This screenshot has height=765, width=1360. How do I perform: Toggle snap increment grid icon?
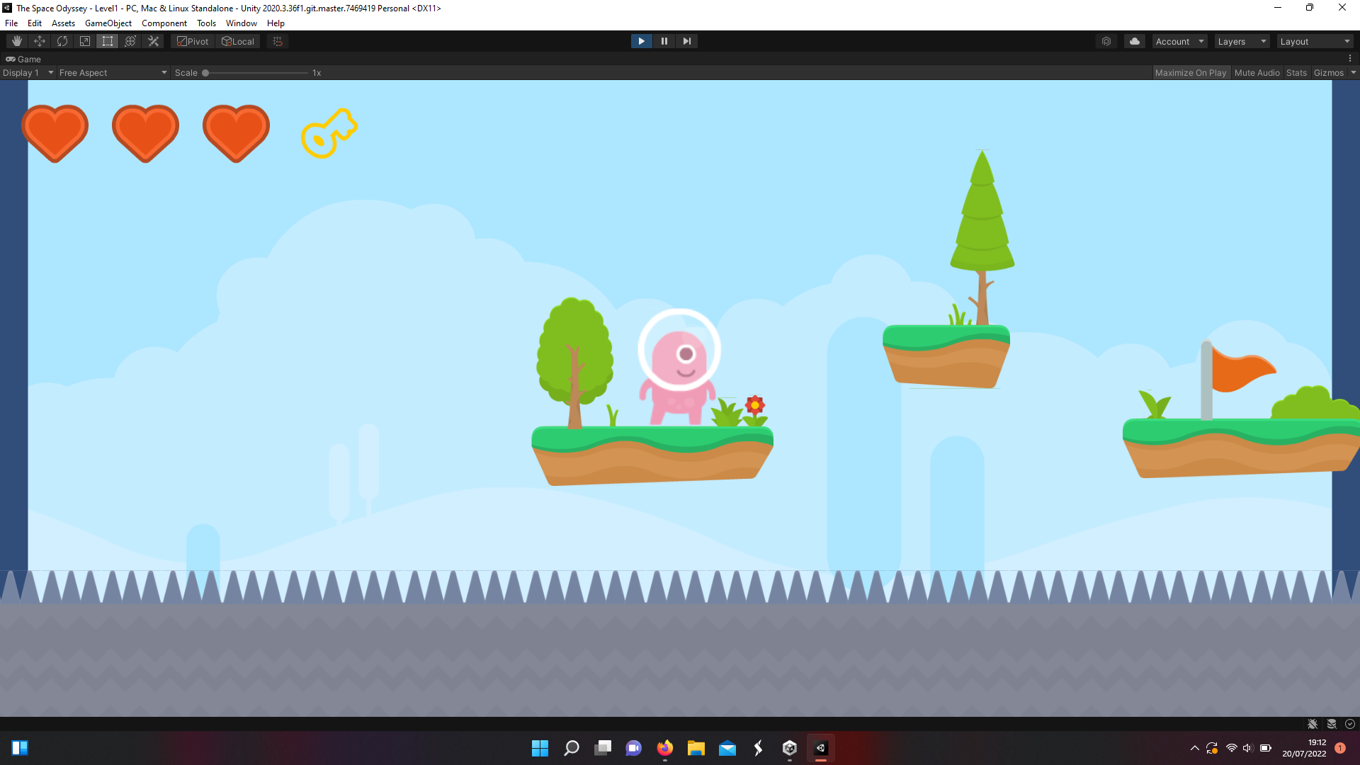click(276, 41)
